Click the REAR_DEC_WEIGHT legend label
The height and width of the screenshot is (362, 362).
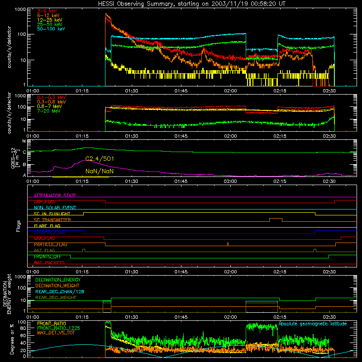pos(56,298)
